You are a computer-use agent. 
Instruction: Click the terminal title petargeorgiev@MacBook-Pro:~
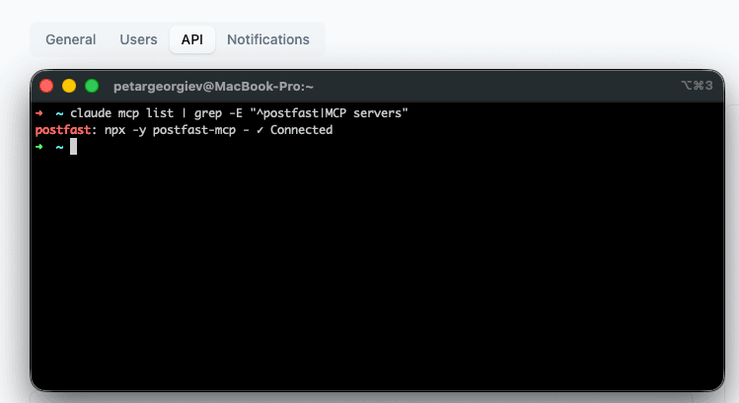213,87
